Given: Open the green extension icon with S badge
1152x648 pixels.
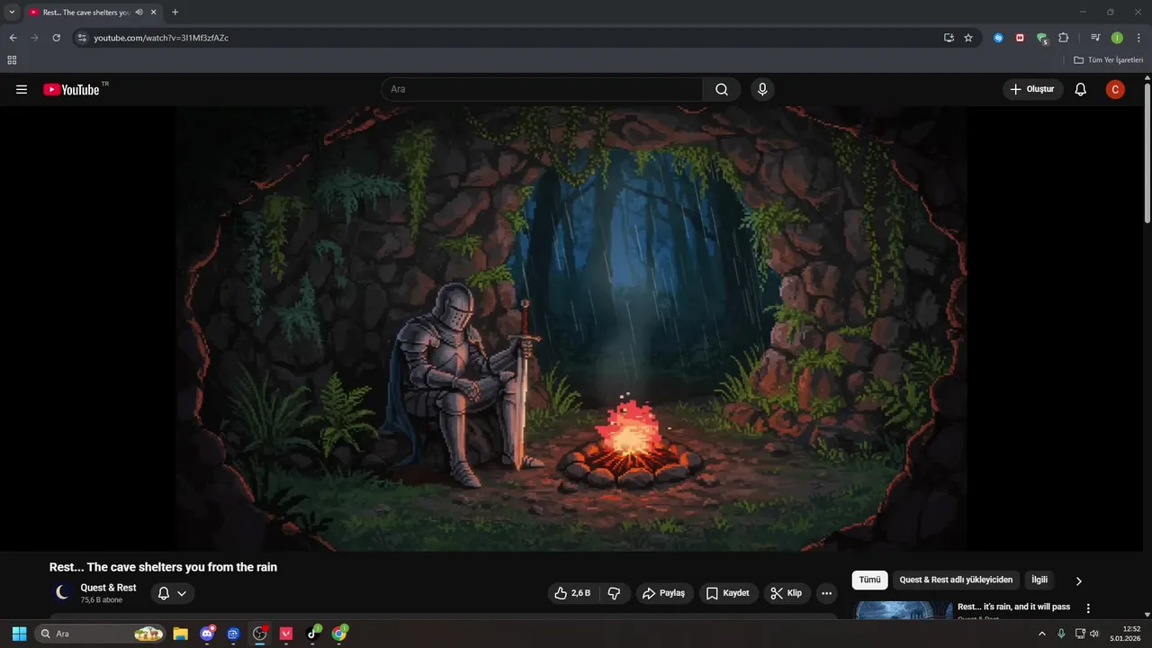Looking at the screenshot, I should point(1042,38).
